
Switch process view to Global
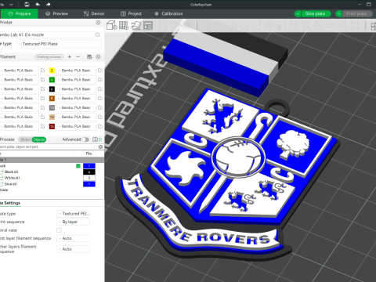(26, 139)
